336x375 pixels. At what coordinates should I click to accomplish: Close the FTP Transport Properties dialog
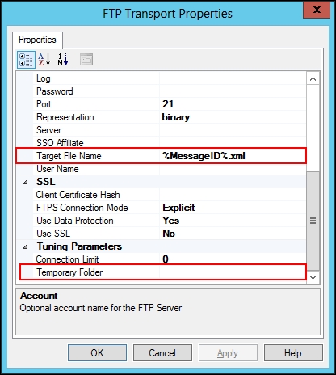pyautogui.click(x=317, y=10)
